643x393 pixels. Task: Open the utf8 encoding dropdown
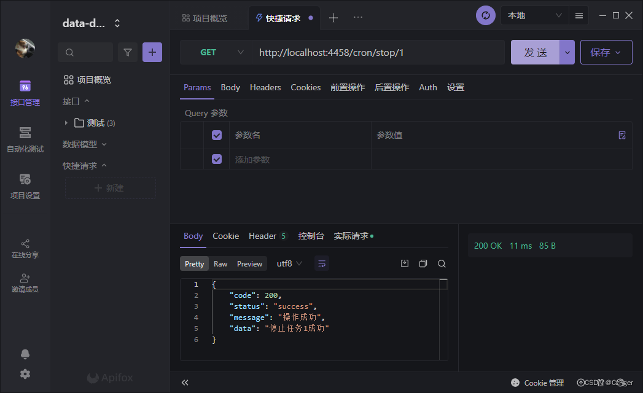pos(289,263)
